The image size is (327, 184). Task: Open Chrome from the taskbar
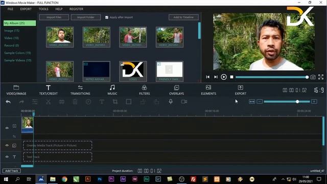[x=64, y=179]
